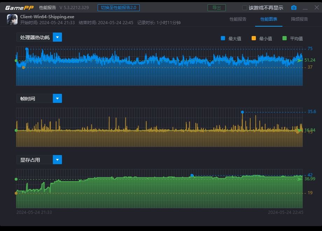
Task: Click the camera screenshot icon
Action: (x=294, y=8)
